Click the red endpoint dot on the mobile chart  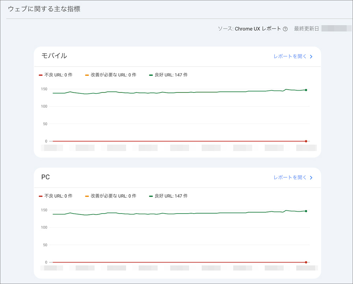(x=306, y=141)
